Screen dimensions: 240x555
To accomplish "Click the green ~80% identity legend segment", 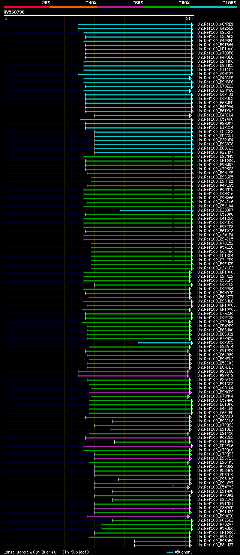I will [166, 7].
